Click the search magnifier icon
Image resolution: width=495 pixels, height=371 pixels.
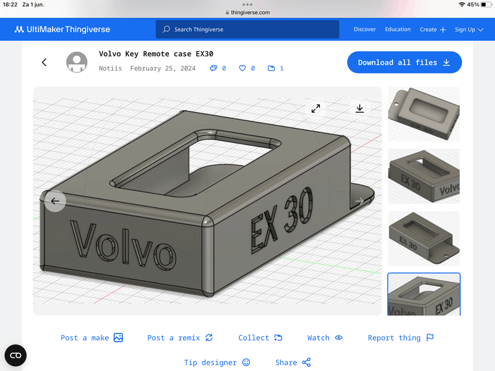[x=166, y=29]
